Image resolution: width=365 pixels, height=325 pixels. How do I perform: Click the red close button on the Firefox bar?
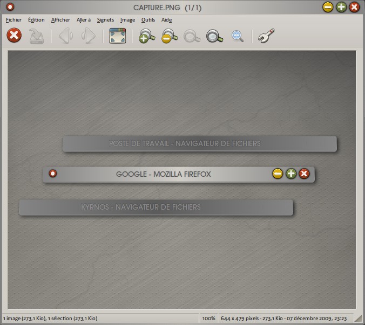tap(304, 174)
